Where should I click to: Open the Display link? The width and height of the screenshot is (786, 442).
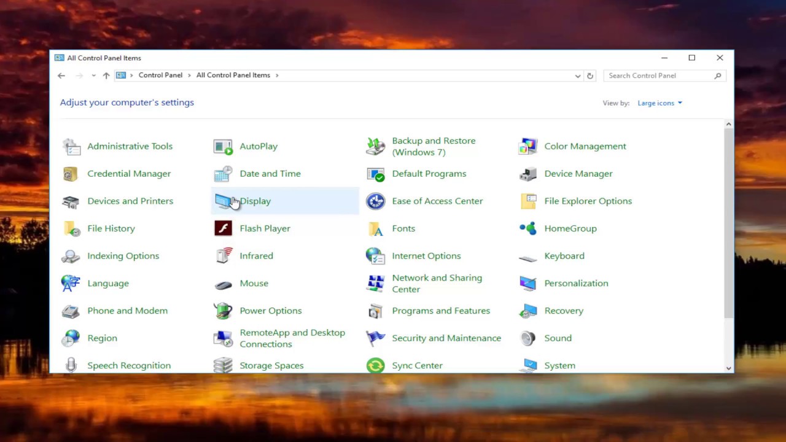pyautogui.click(x=255, y=201)
